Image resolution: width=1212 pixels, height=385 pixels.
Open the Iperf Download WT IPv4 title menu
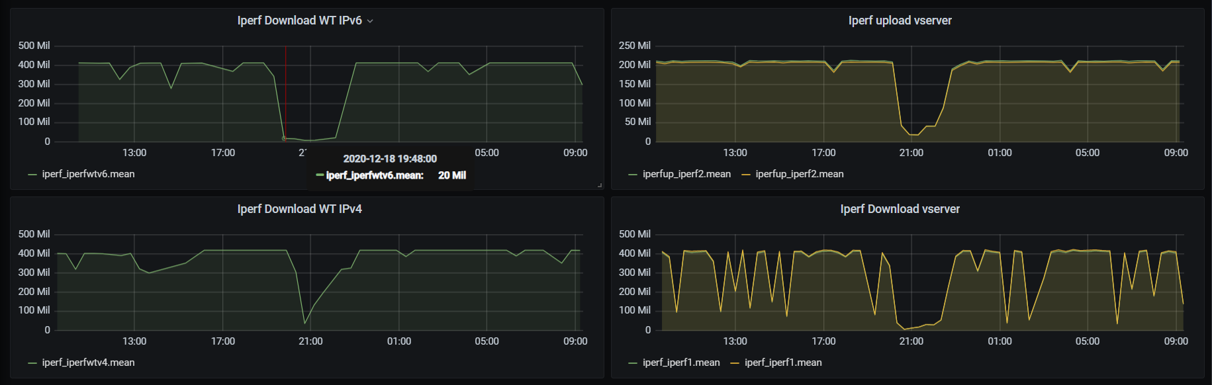[x=300, y=209]
